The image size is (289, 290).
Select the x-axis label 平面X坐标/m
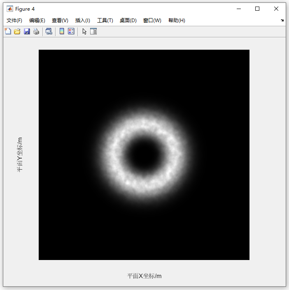144,276
